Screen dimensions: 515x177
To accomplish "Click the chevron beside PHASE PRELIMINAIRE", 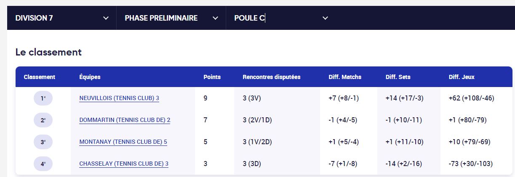I will (216, 18).
